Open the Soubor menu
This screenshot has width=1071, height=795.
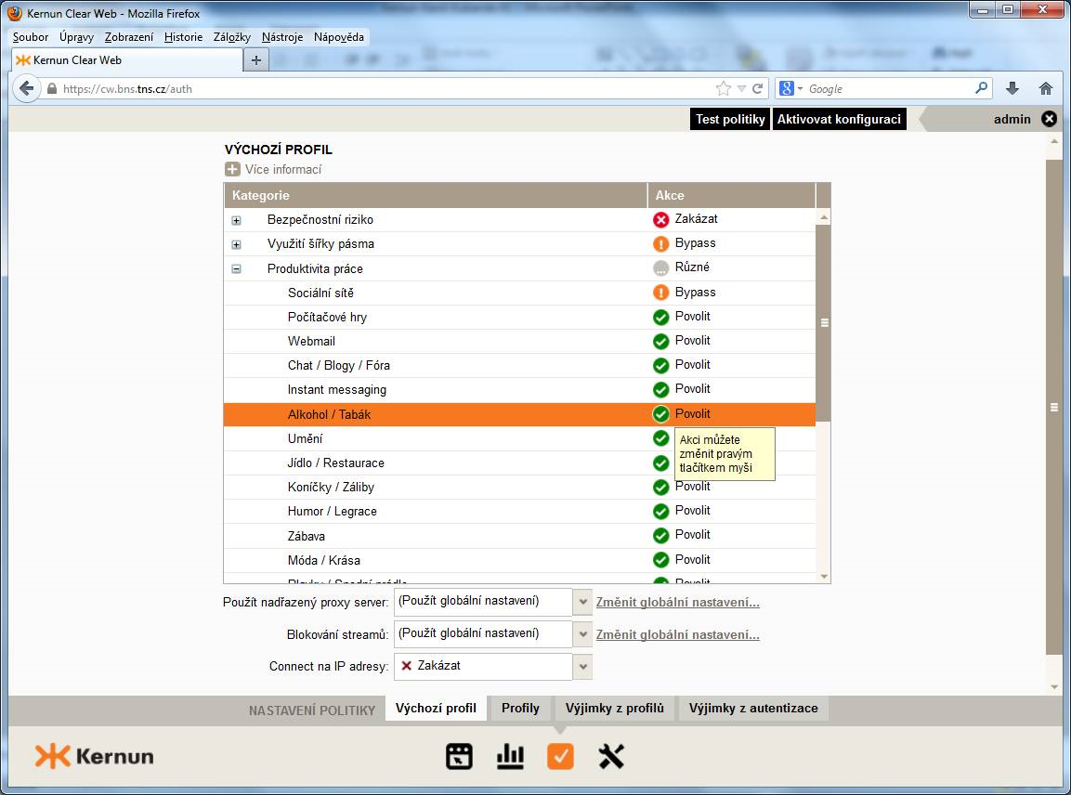pos(31,37)
